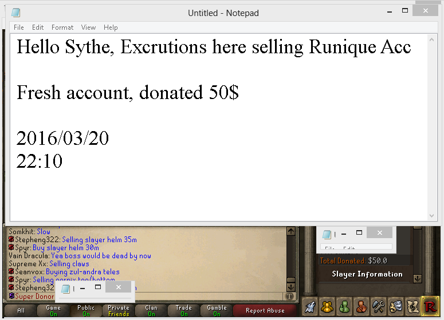Viewport: 444px width, 320px height.
Task: Click Stepheng322's 'Selling slayer helm 35m' message
Action: (99, 240)
